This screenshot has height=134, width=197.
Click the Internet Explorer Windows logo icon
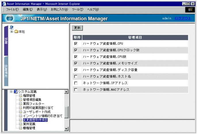[x=190, y=9]
